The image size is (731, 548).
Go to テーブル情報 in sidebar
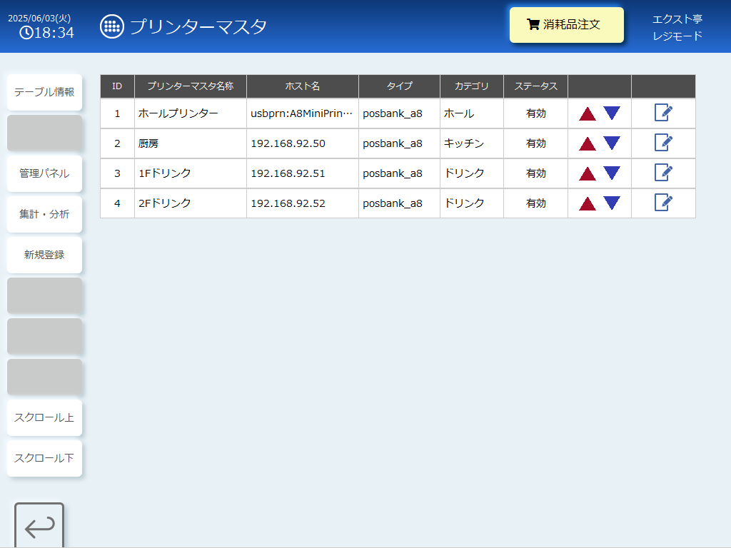tap(44, 92)
